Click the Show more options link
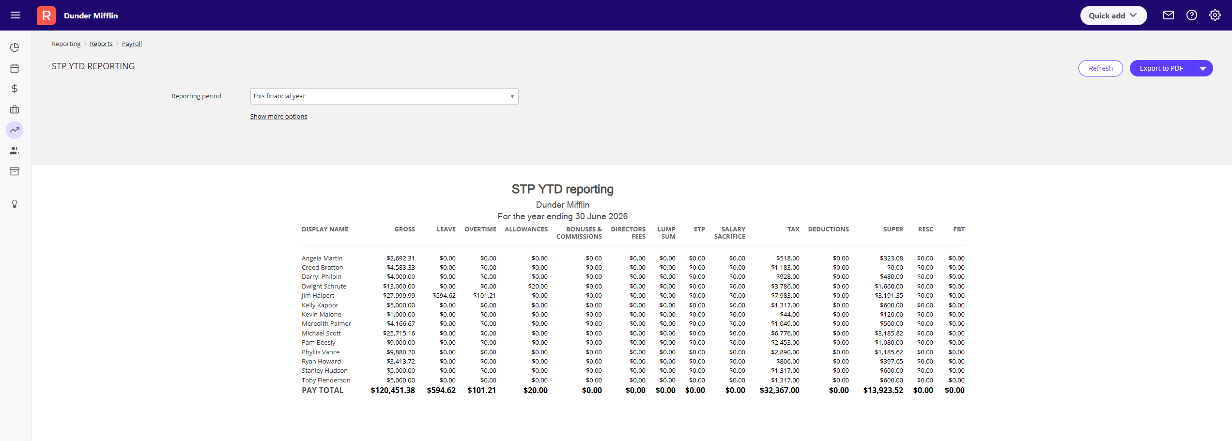Viewport: 1232px width, 441px height. click(x=278, y=117)
